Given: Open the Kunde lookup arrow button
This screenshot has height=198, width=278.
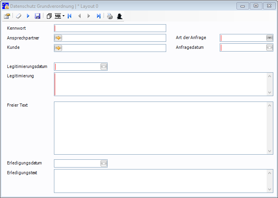Looking at the screenshot, I should click(58, 48).
